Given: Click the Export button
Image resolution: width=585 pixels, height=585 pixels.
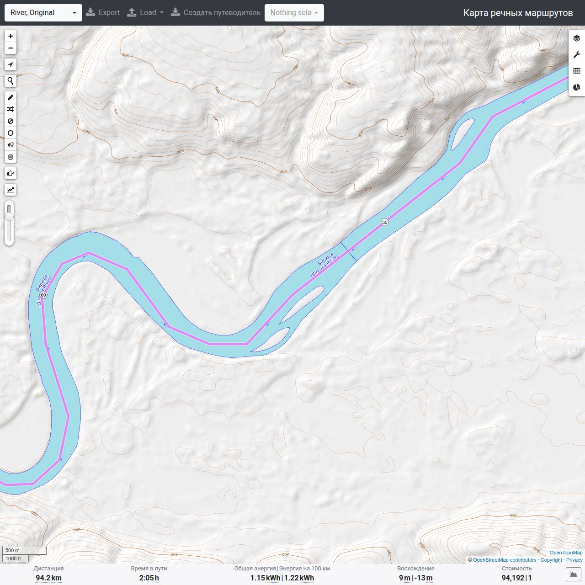Looking at the screenshot, I should 103,13.
